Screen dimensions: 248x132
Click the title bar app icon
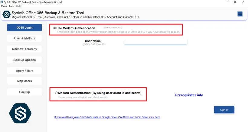[2, 2]
